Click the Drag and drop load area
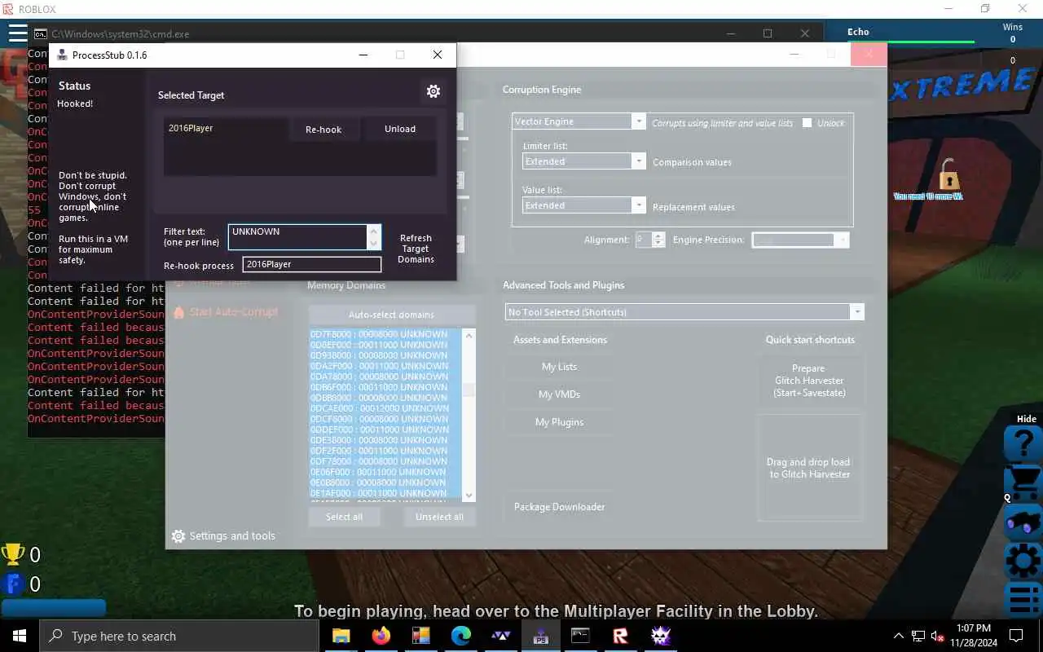 809,468
